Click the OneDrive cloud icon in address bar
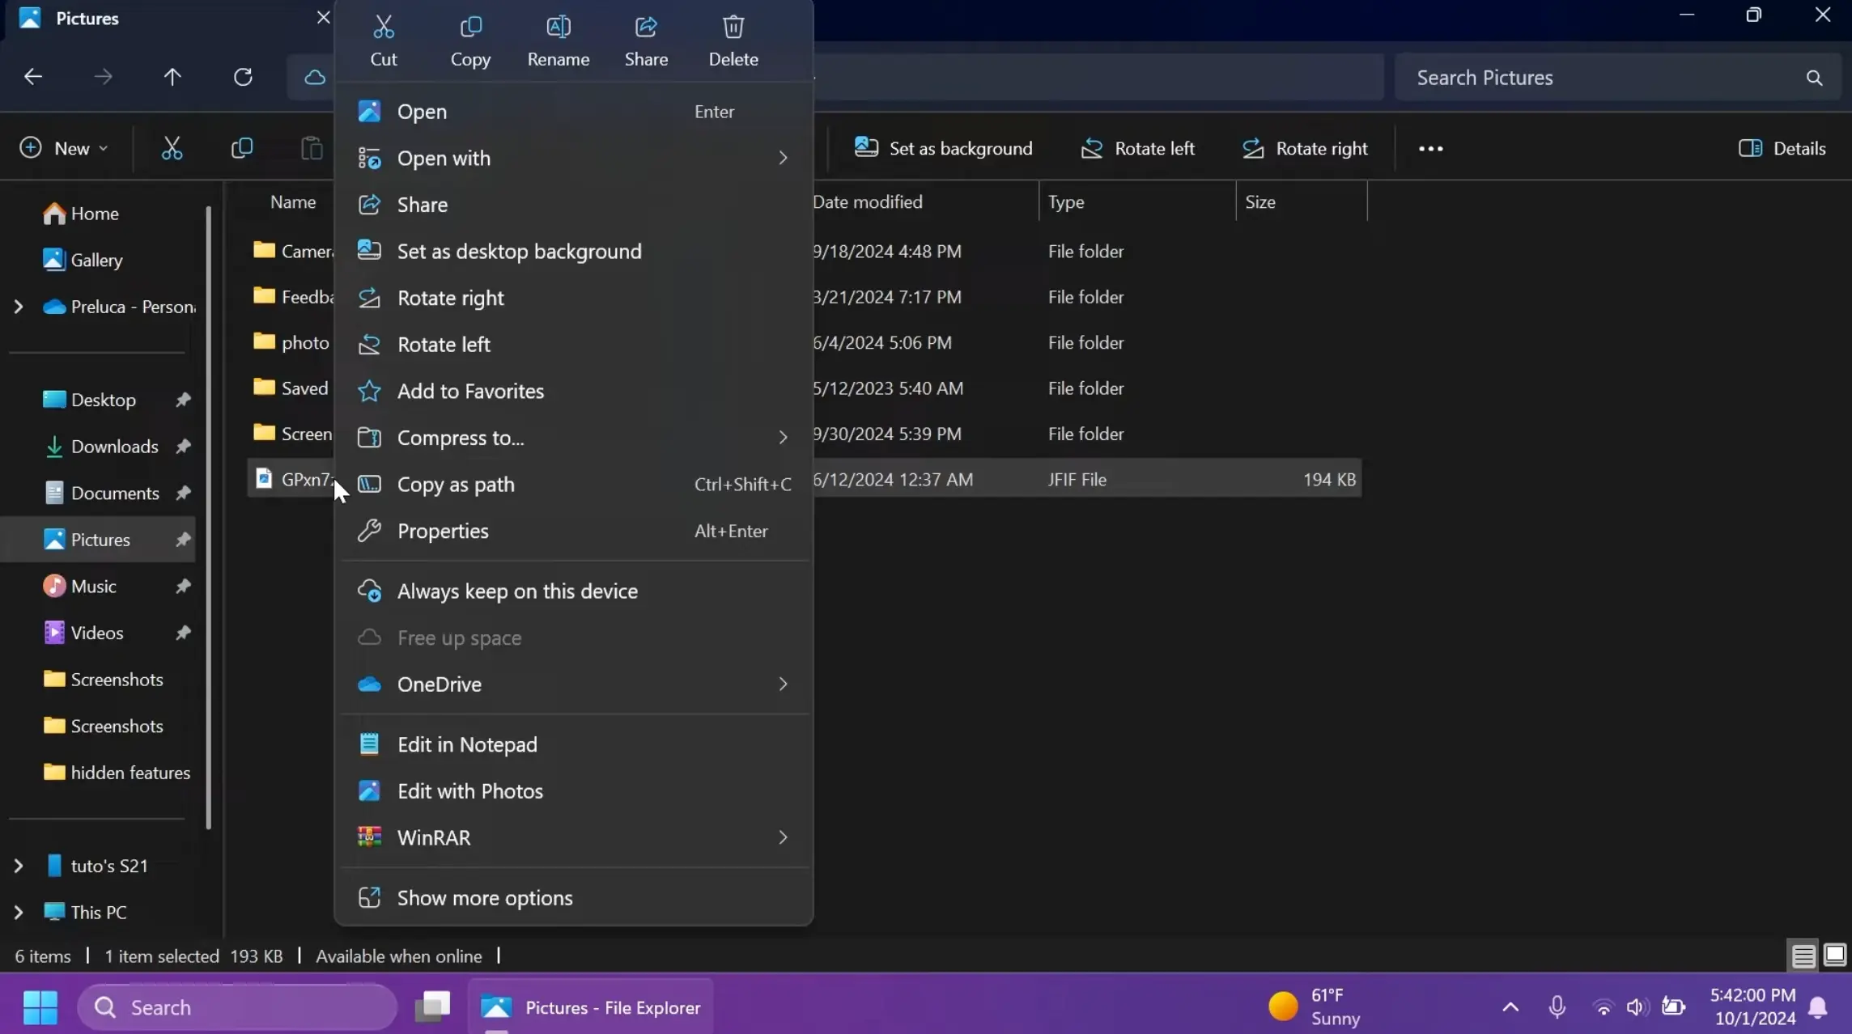This screenshot has width=1852, height=1034. 314,78
